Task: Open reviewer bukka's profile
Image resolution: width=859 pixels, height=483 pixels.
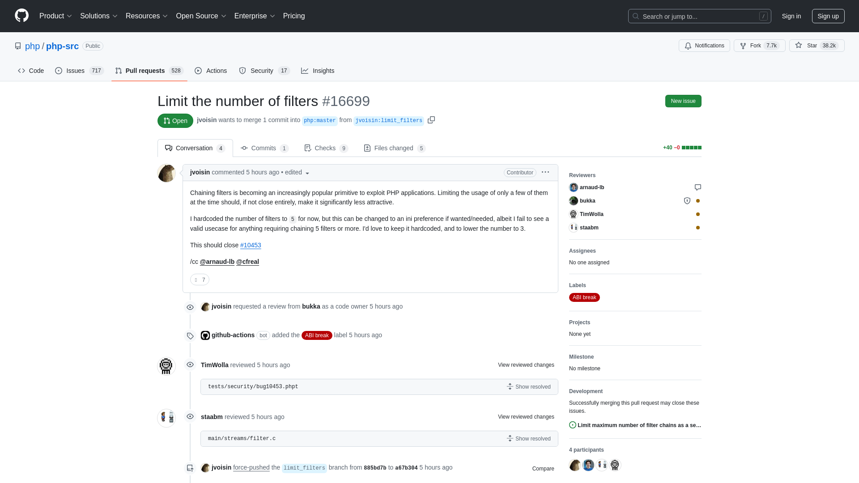Action: (587, 201)
